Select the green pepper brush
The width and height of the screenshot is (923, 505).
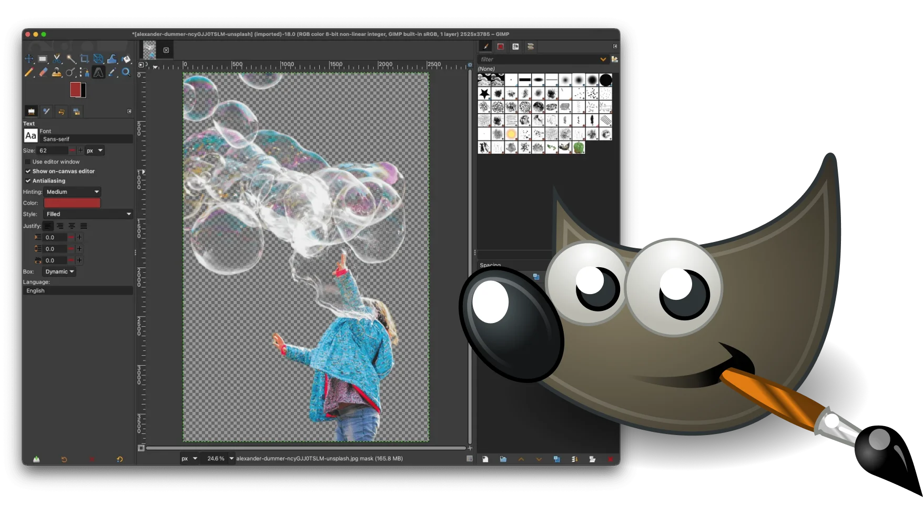pos(579,147)
